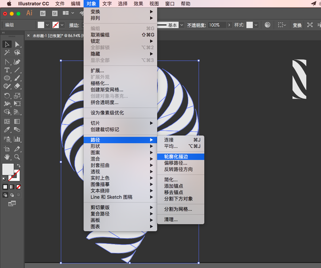Select the Column Graph tool
Viewport: 321px width, 268px height.
pos(17,139)
